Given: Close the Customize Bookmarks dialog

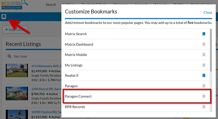Looking at the screenshot, I should [208, 12].
